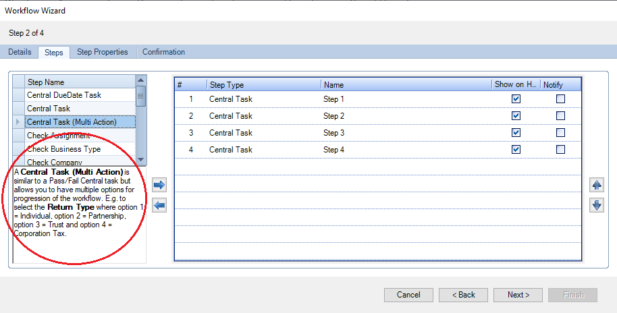Enable Notify for Step 3
The width and height of the screenshot is (617, 313).
coord(560,132)
